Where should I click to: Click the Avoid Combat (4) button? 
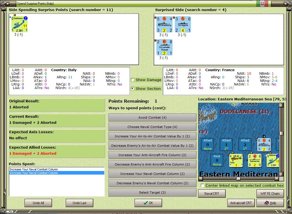point(152,117)
